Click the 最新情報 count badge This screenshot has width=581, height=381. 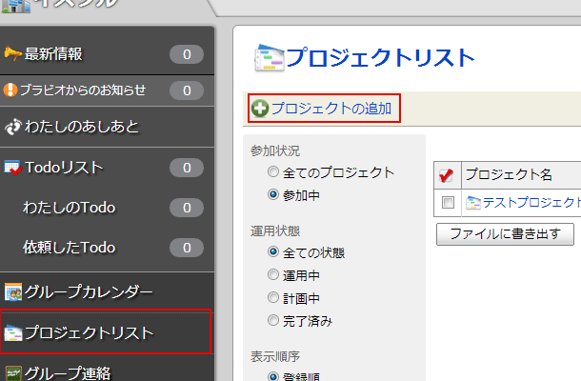tap(187, 54)
